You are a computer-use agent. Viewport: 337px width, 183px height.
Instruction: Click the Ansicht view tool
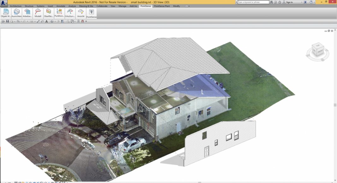[x=81, y=13]
